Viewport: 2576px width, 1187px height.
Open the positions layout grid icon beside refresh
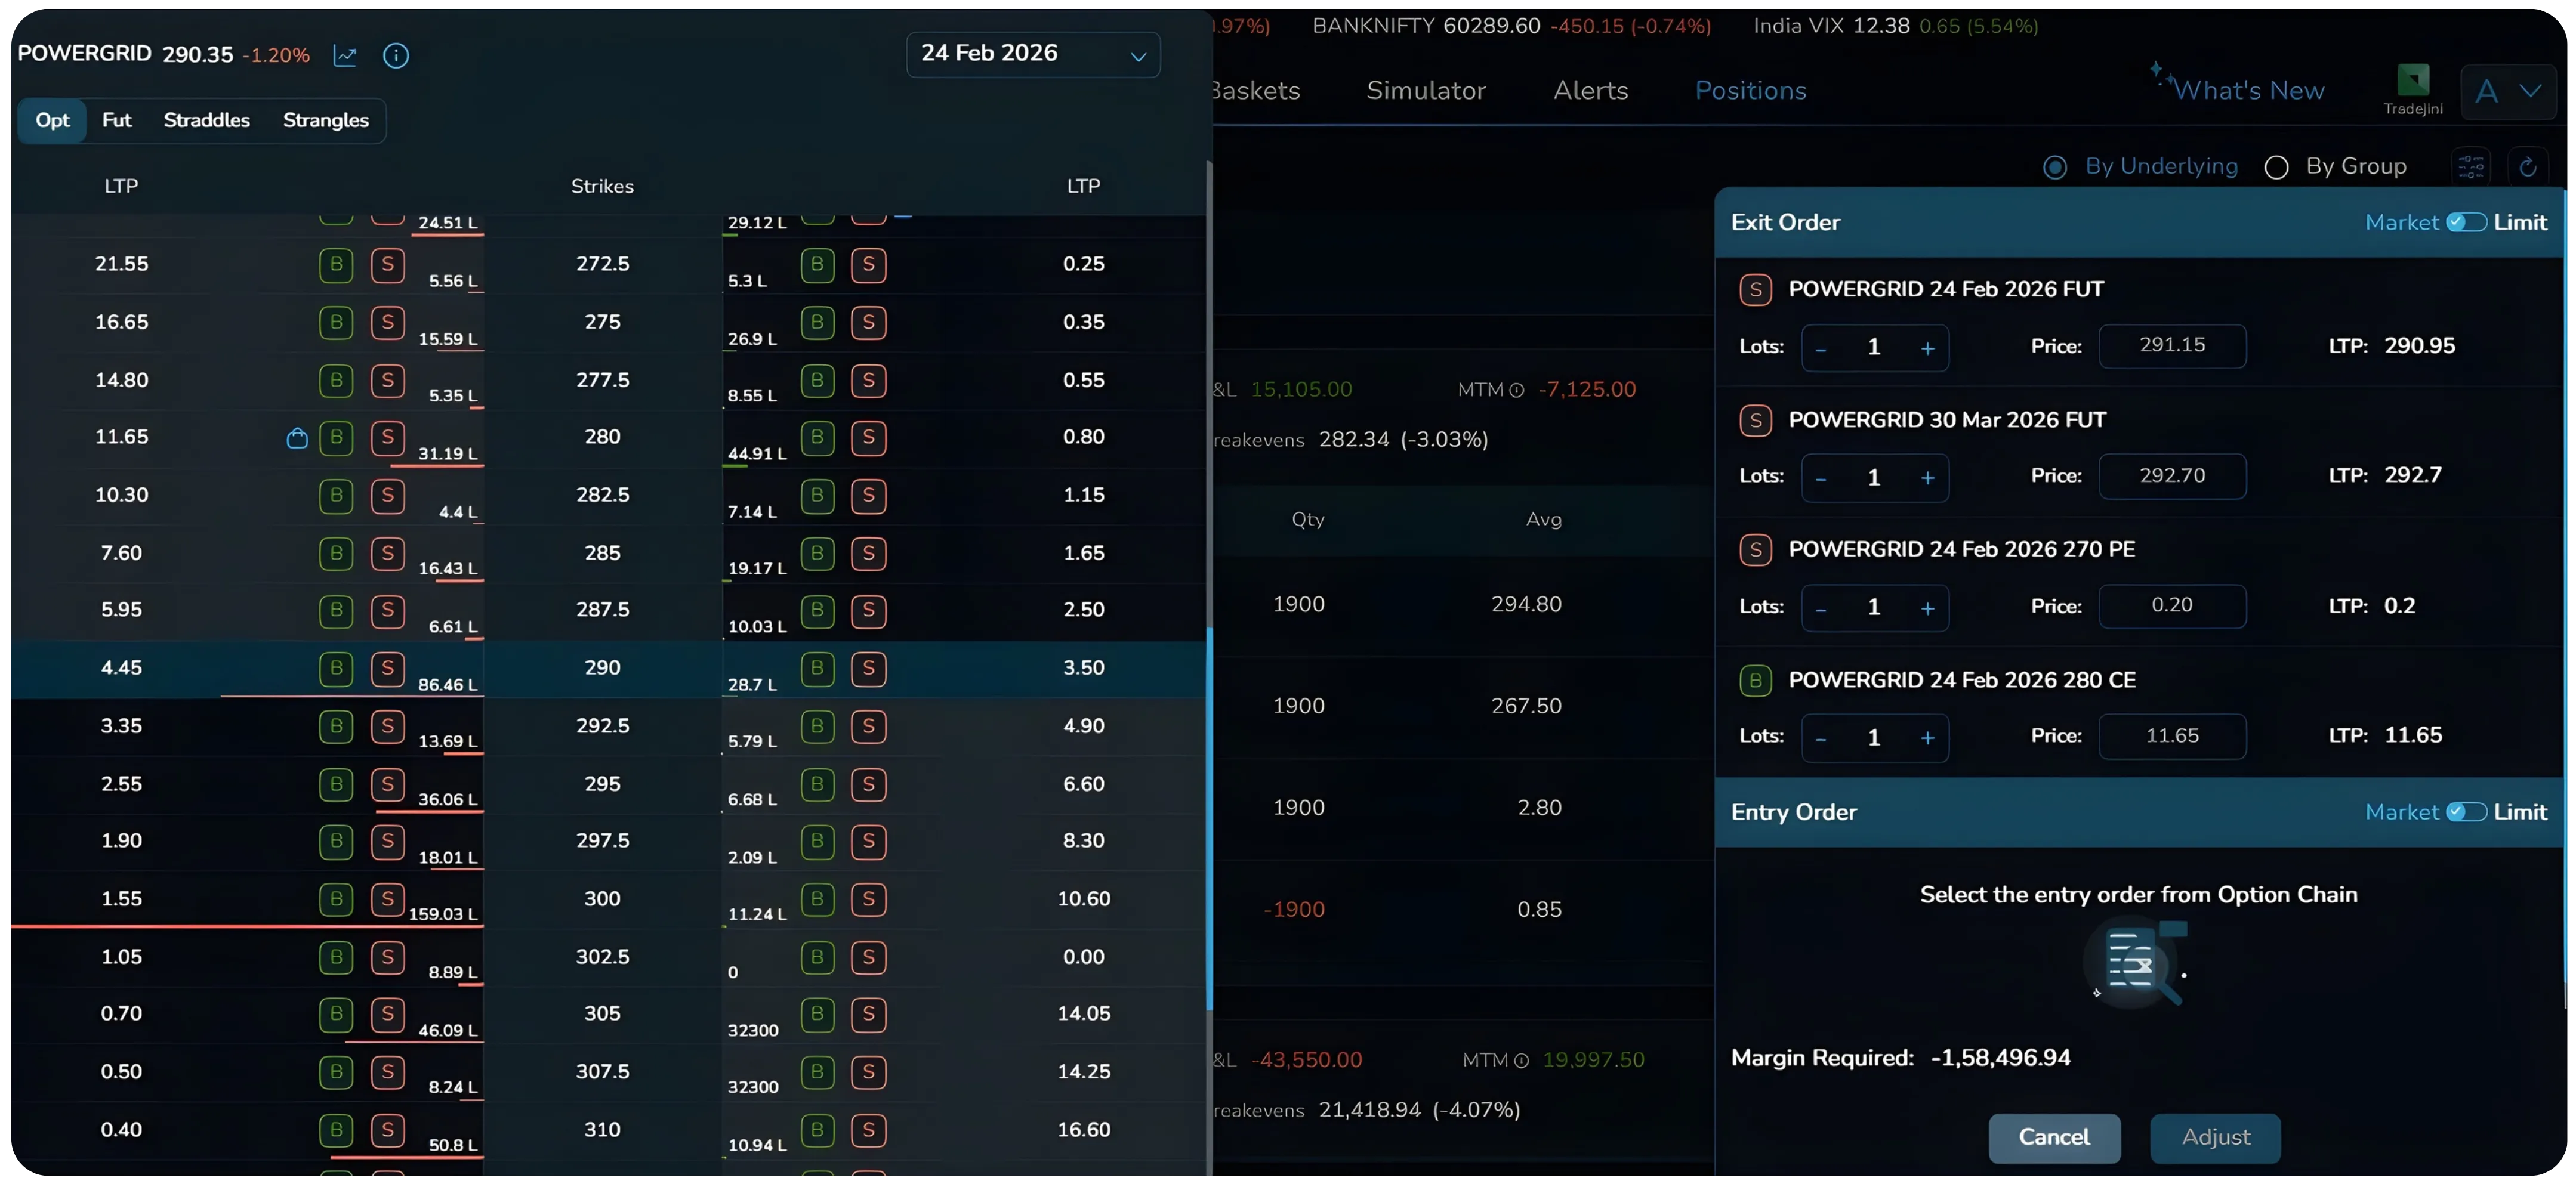(2471, 166)
